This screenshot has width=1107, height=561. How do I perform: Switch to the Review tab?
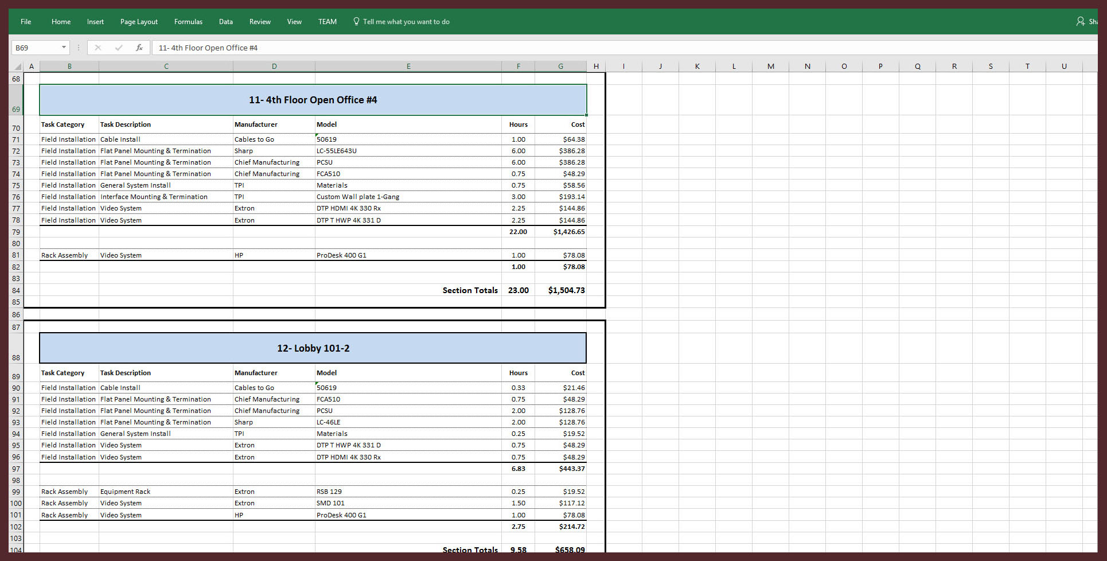[x=260, y=22]
